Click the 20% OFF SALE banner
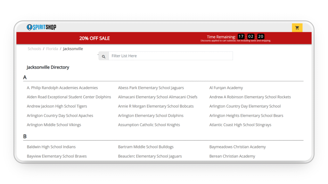 94,38
